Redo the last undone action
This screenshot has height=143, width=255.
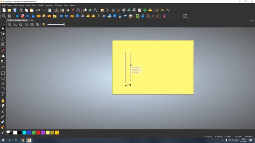tap(43, 10)
